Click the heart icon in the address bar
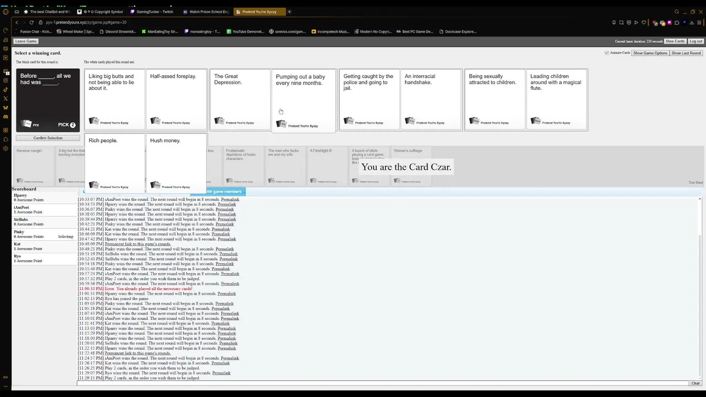This screenshot has height=397, width=706. (643, 23)
